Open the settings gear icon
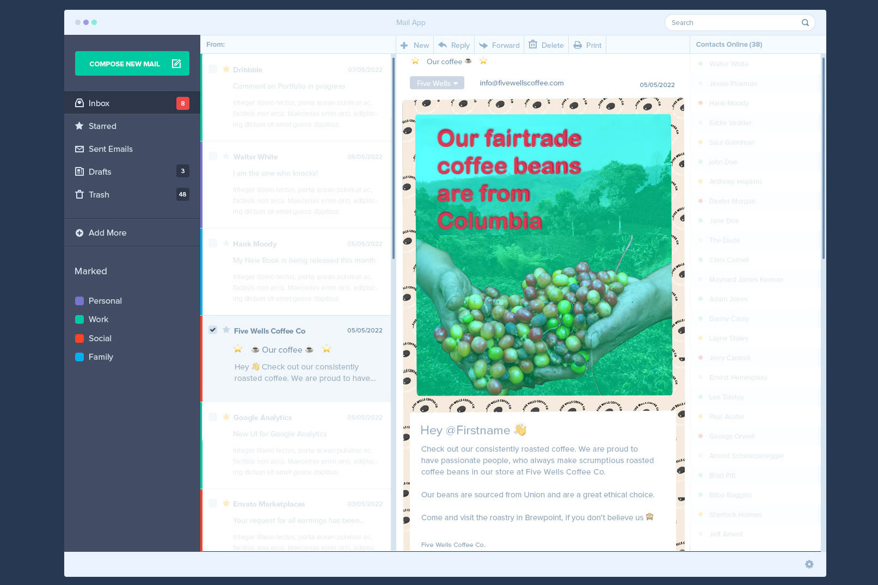The image size is (878, 585). 809,564
